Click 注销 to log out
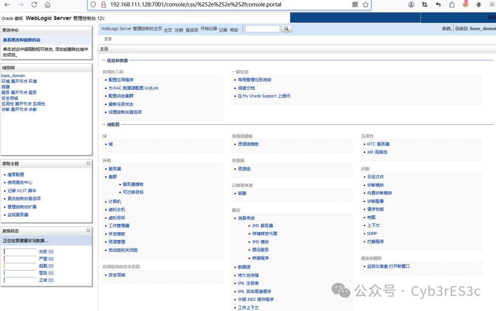496x311 pixels. click(x=179, y=30)
